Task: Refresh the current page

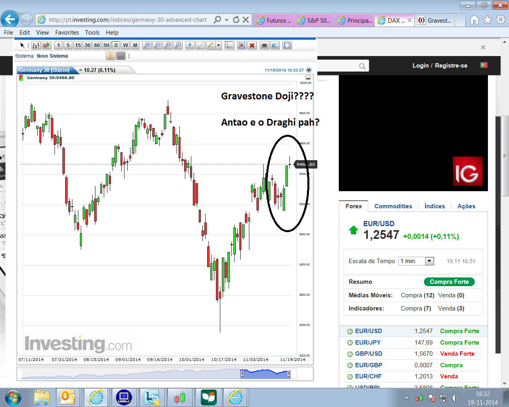Action: point(236,20)
